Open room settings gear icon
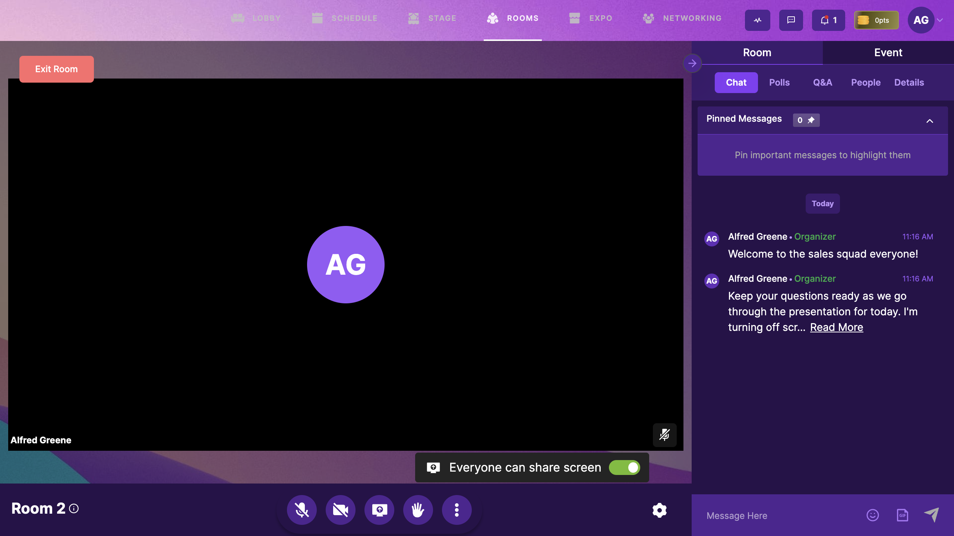The width and height of the screenshot is (954, 536). (x=659, y=510)
